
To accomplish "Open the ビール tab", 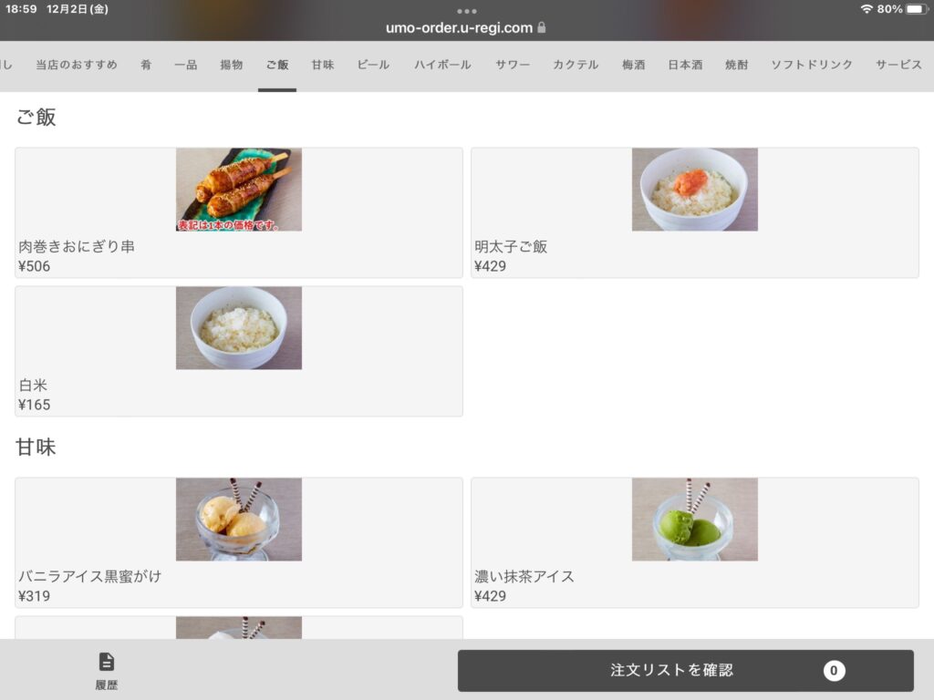I will pos(373,65).
